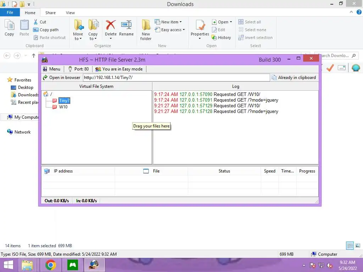Open recent locations dropdown arrow

(x=26, y=56)
